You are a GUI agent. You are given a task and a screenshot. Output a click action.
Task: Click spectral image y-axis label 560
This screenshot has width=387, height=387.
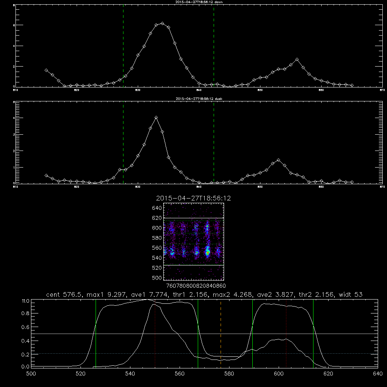157,248
